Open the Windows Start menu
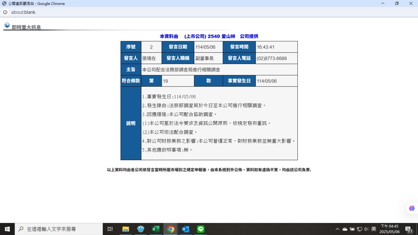The image size is (418, 235). click(x=7, y=229)
